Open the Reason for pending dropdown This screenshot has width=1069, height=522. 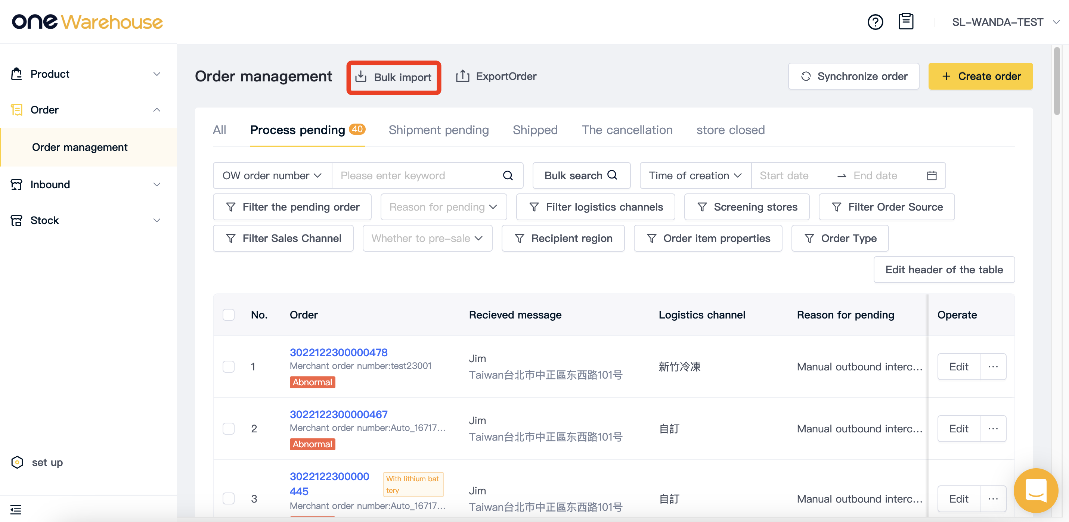[444, 207]
